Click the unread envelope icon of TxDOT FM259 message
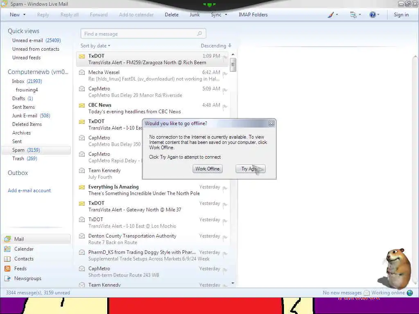The width and height of the screenshot is (419, 314). point(82,56)
